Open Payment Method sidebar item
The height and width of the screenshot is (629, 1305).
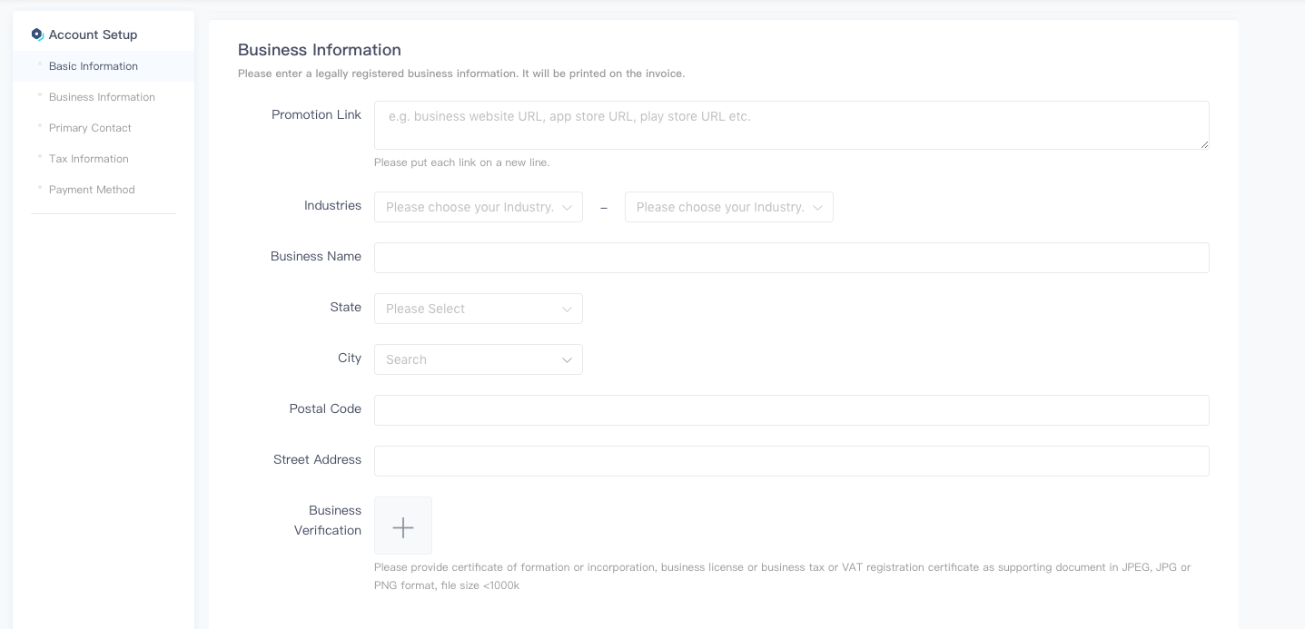coord(92,190)
